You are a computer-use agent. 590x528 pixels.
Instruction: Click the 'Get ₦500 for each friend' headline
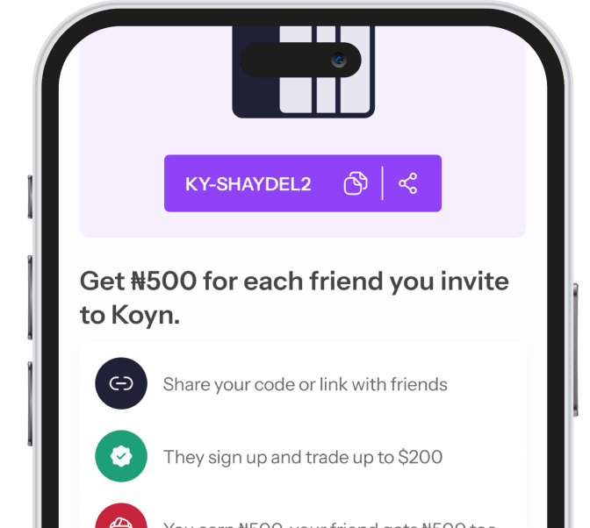(x=294, y=281)
